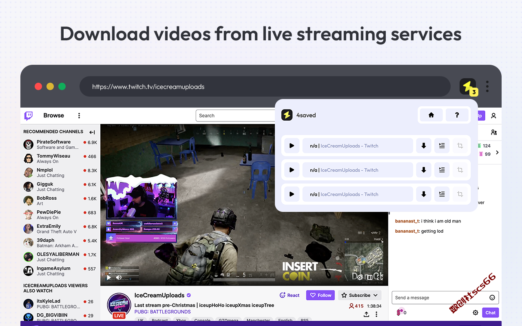
Task: Click crop icon on bottom popup entry
Action: pyautogui.click(x=460, y=194)
